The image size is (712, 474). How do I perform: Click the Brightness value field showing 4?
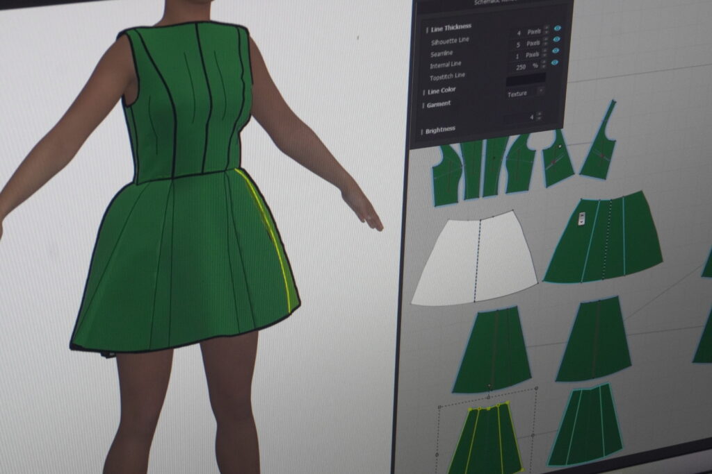coord(519,117)
